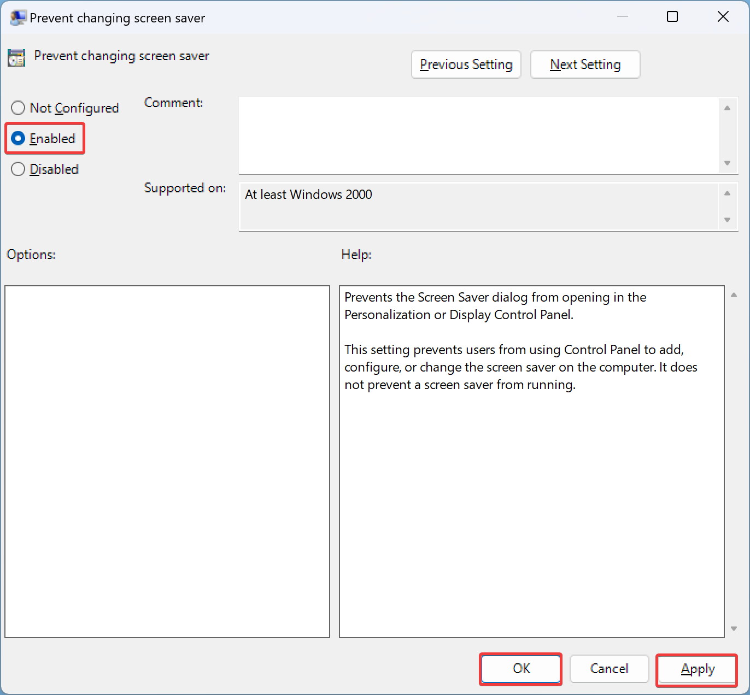The width and height of the screenshot is (750, 695).
Task: Apply the policy changes
Action: (x=697, y=669)
